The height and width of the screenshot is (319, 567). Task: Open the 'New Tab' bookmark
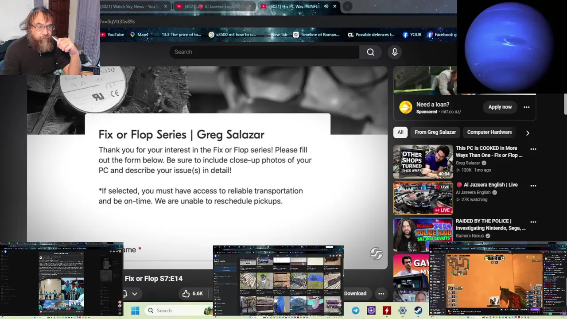click(x=276, y=35)
